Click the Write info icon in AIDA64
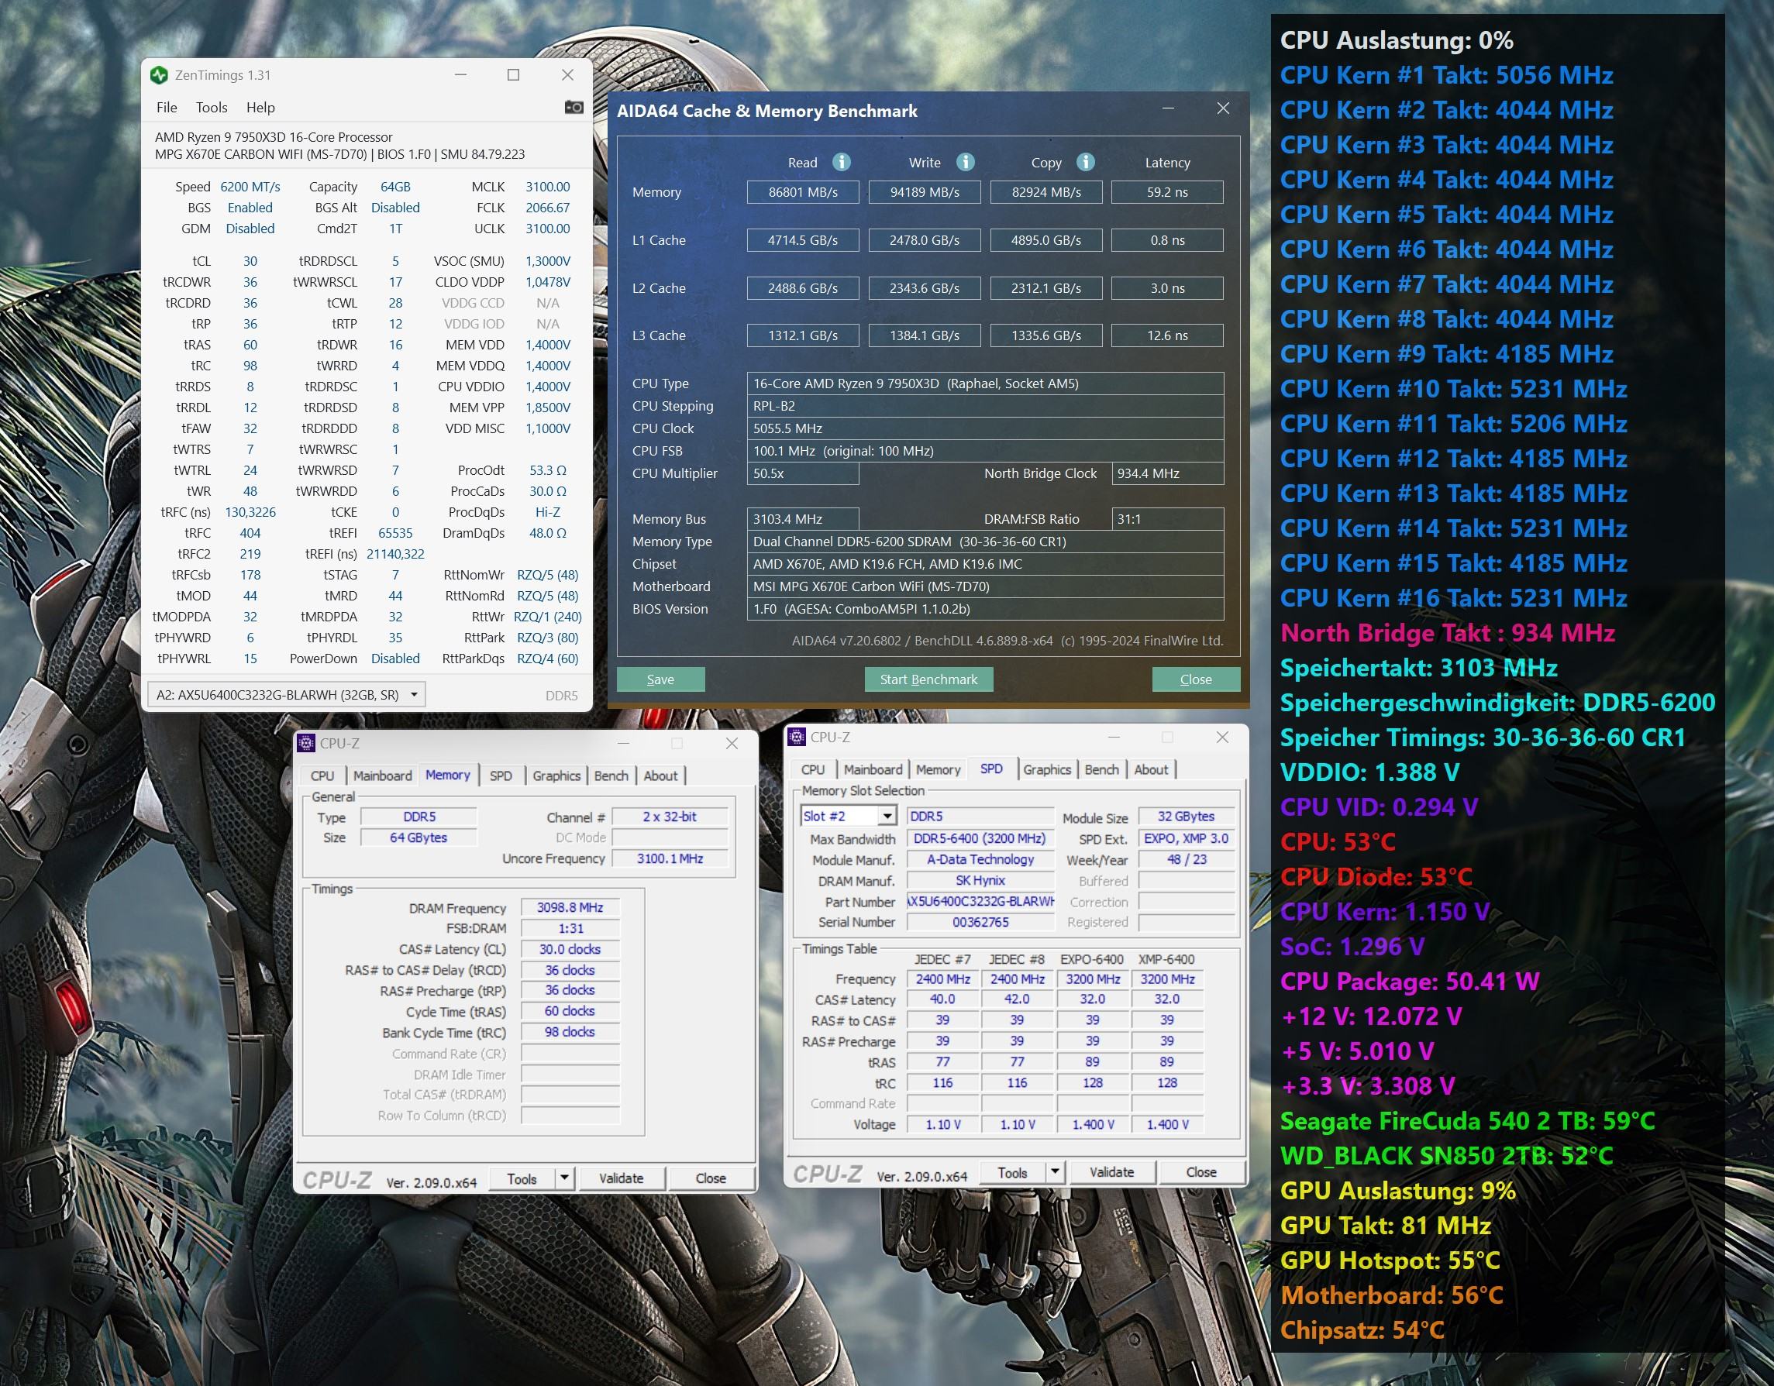 click(965, 163)
